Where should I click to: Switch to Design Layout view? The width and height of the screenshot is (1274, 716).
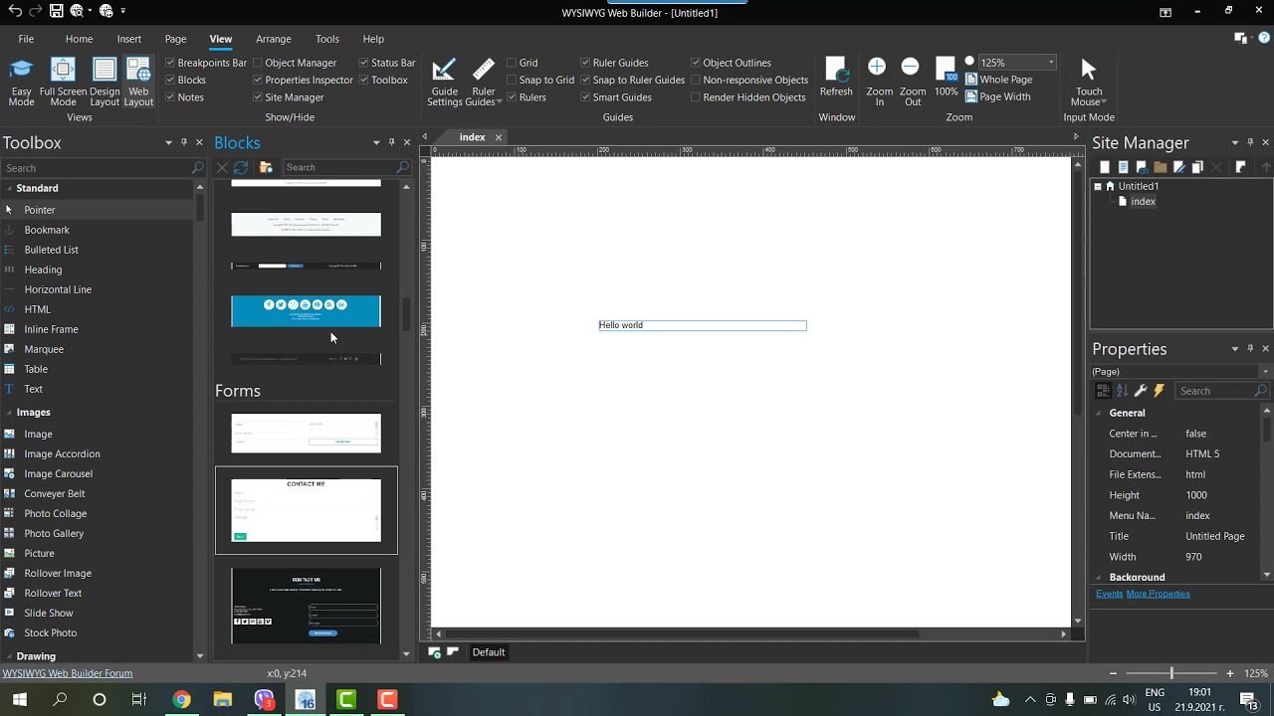point(105,82)
